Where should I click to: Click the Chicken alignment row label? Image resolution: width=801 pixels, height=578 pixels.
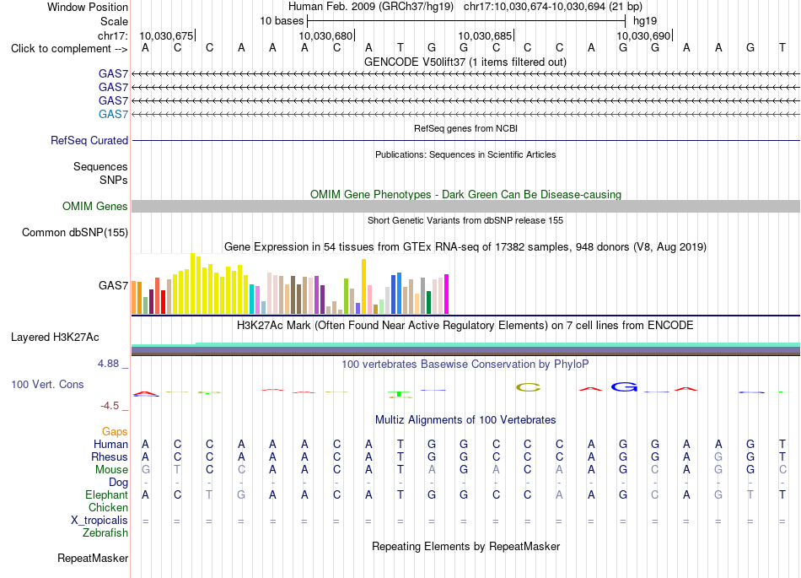pos(108,507)
